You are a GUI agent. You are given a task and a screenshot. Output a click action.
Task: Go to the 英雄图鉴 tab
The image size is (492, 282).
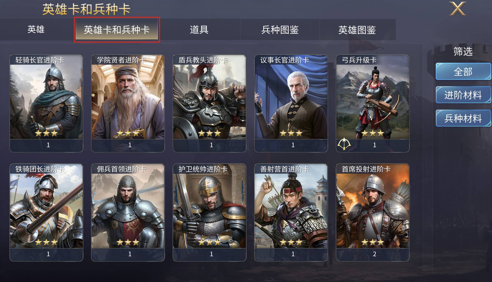357,30
